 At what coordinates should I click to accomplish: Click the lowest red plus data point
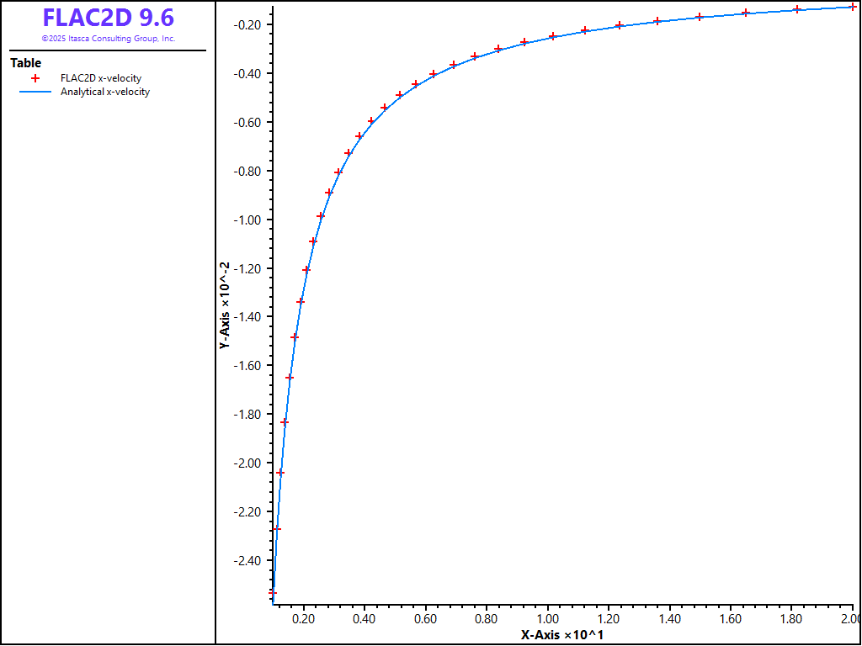click(272, 592)
